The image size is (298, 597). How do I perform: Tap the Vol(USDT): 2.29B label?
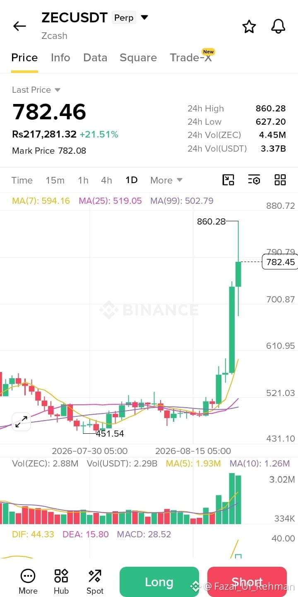coord(122,464)
